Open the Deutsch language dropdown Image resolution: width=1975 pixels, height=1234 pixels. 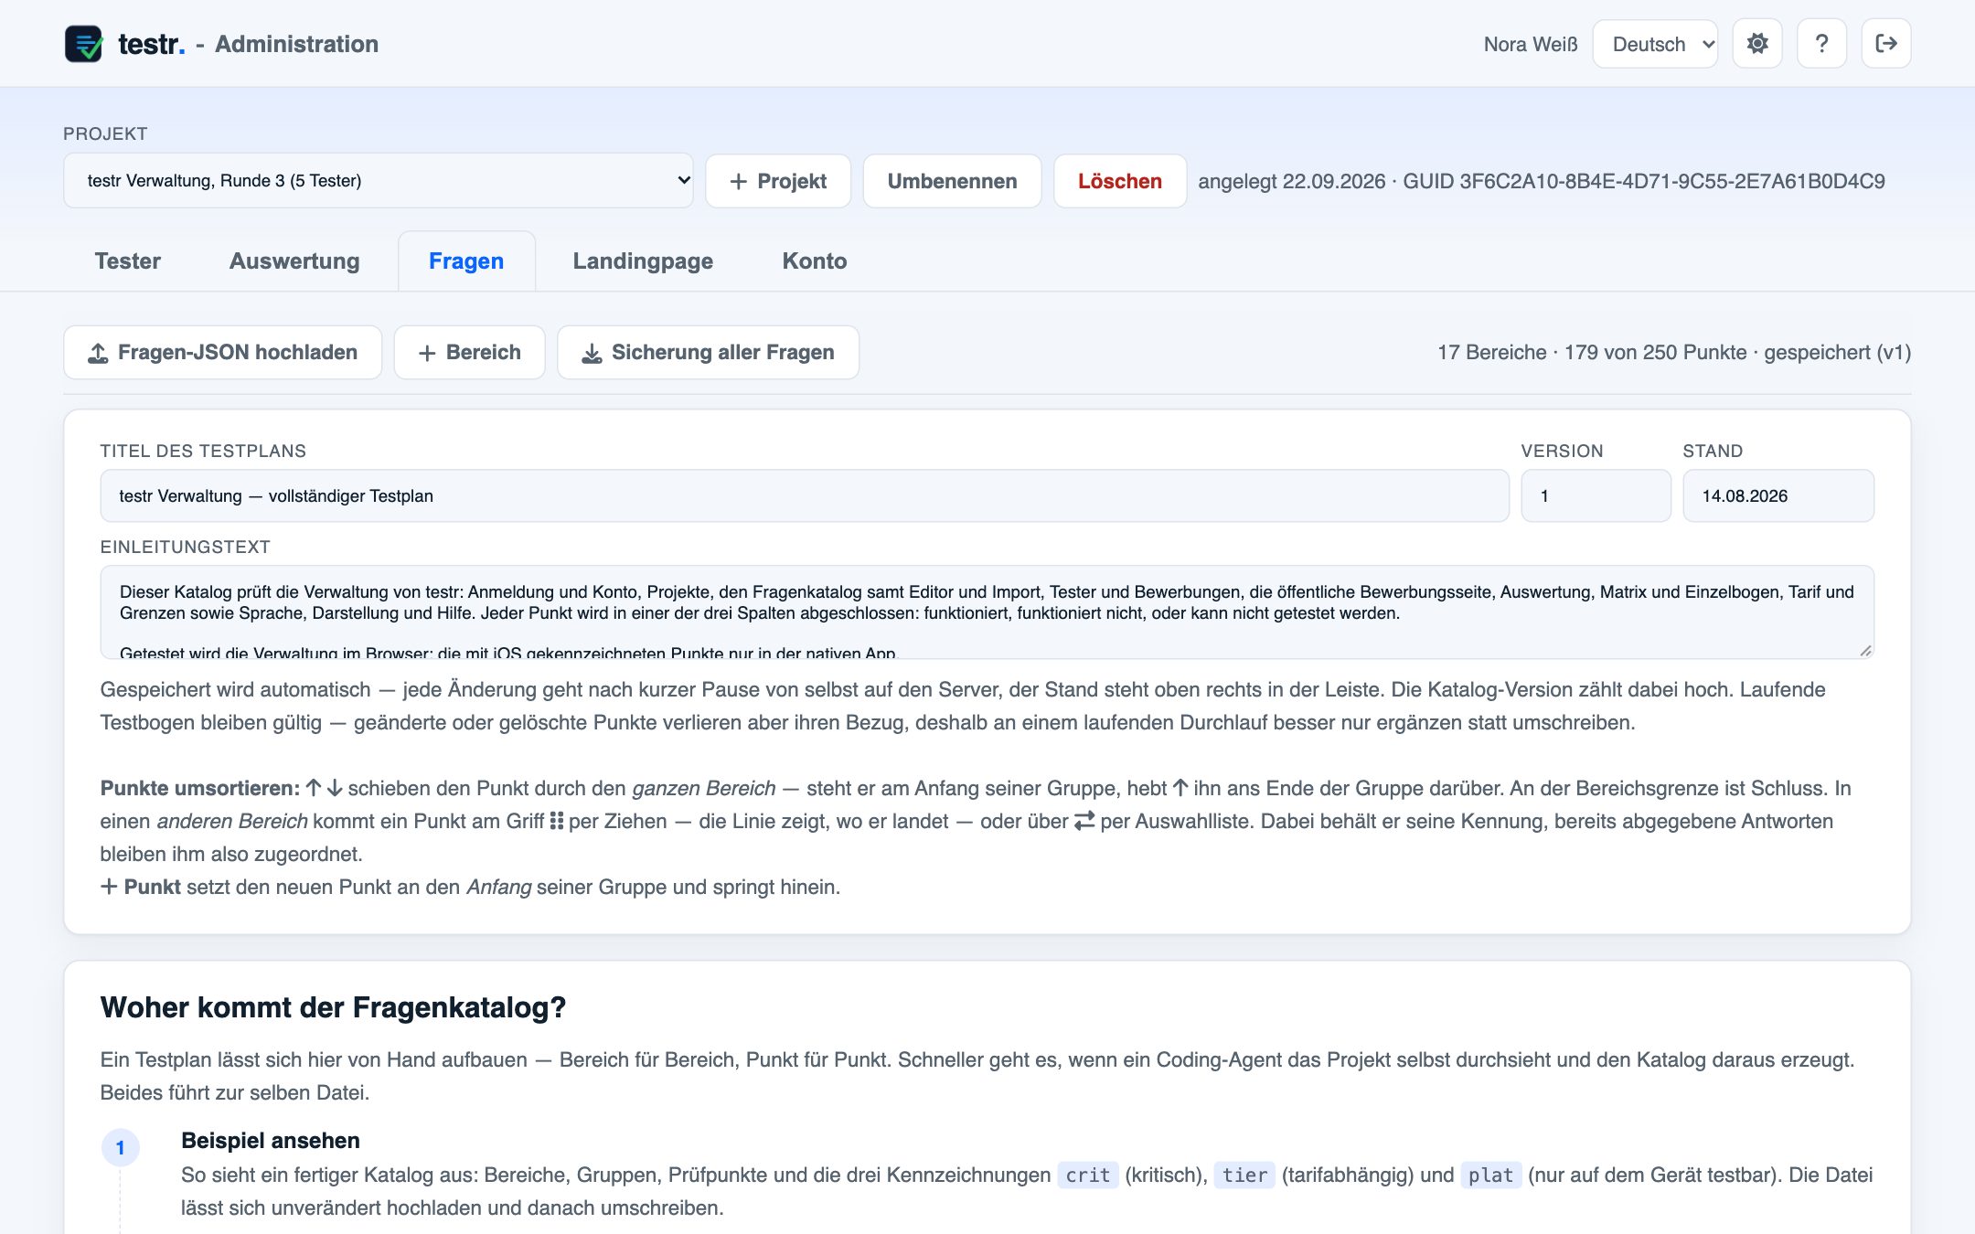tap(1655, 44)
